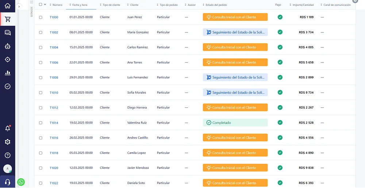Tick the checkbox for order T1000
Screen dimensions: 365x188
coord(41,17)
